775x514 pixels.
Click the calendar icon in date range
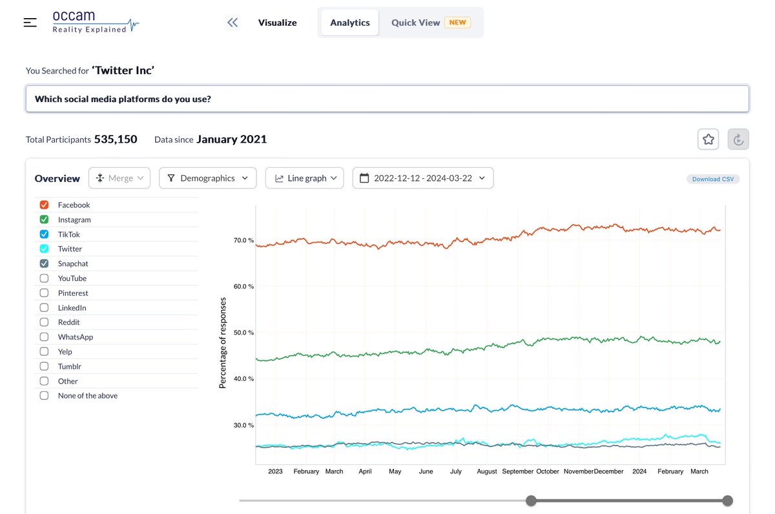coord(364,178)
